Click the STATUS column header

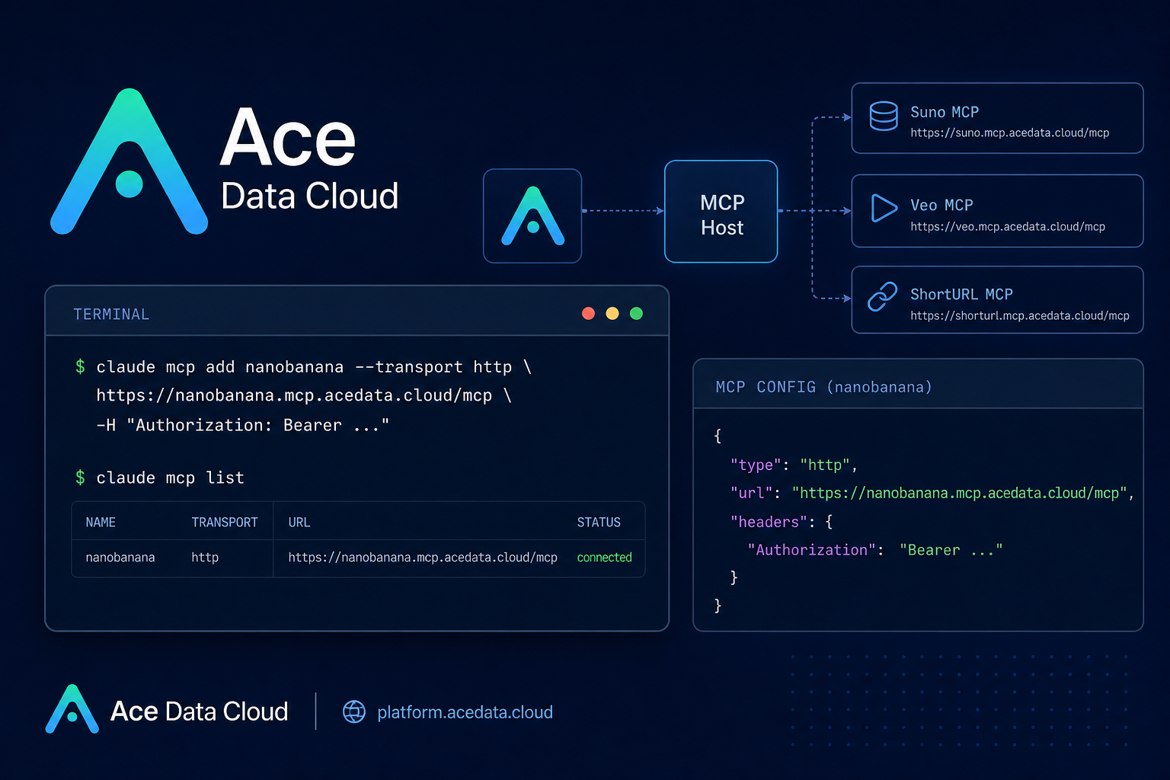pos(599,522)
